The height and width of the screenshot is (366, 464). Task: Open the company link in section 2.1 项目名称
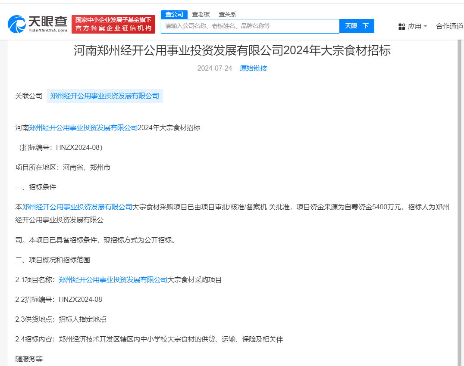tap(113, 279)
